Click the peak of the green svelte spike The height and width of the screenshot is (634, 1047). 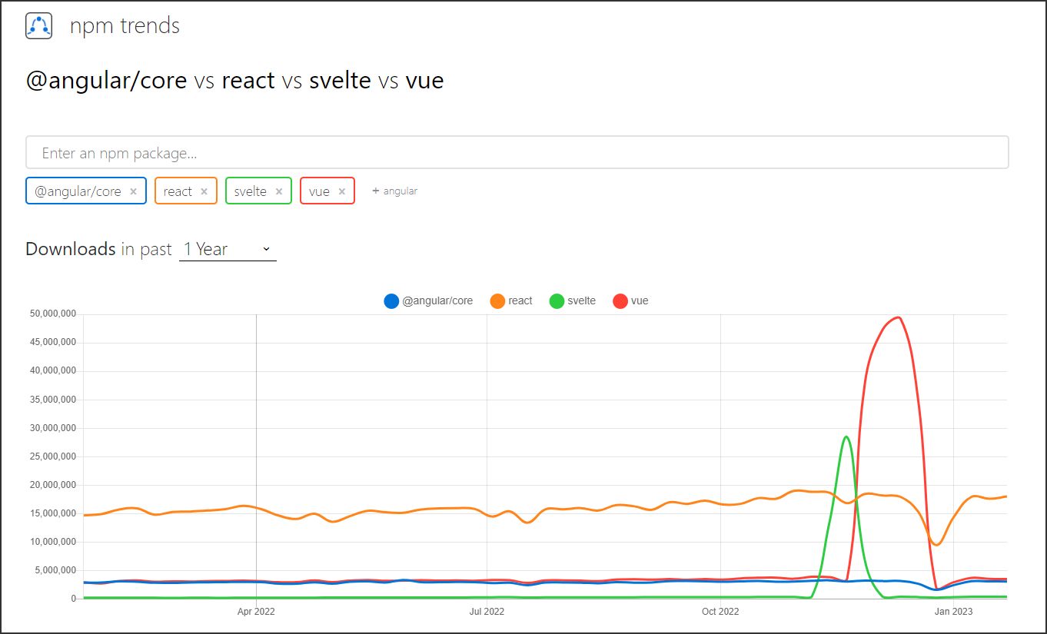[846, 436]
